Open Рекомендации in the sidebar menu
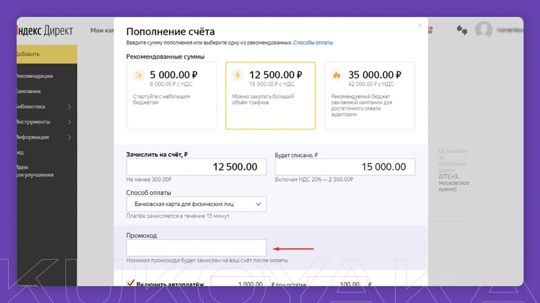This screenshot has width=540, height=303. [x=35, y=76]
